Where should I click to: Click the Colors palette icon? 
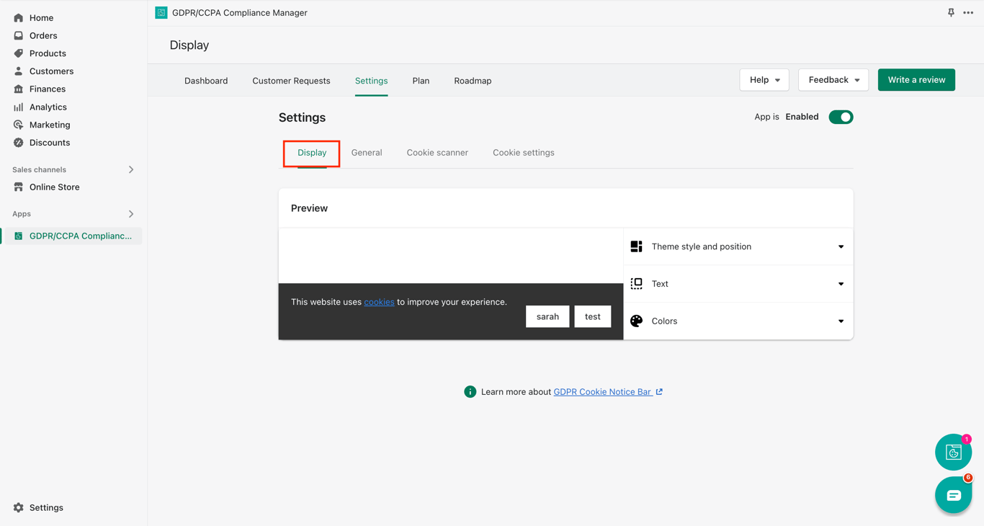[637, 321]
